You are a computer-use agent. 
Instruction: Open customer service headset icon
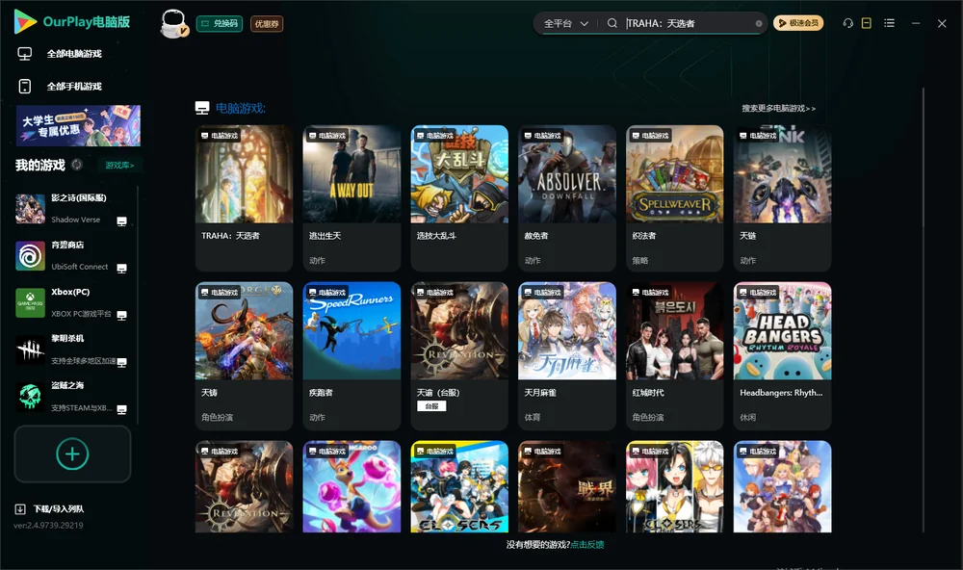click(x=847, y=23)
